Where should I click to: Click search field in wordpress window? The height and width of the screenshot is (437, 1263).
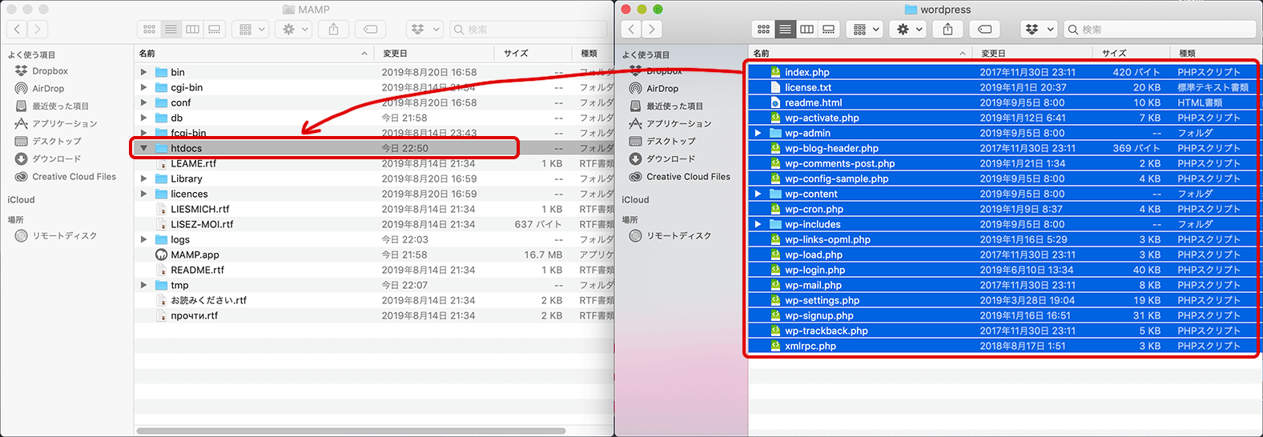click(1160, 30)
